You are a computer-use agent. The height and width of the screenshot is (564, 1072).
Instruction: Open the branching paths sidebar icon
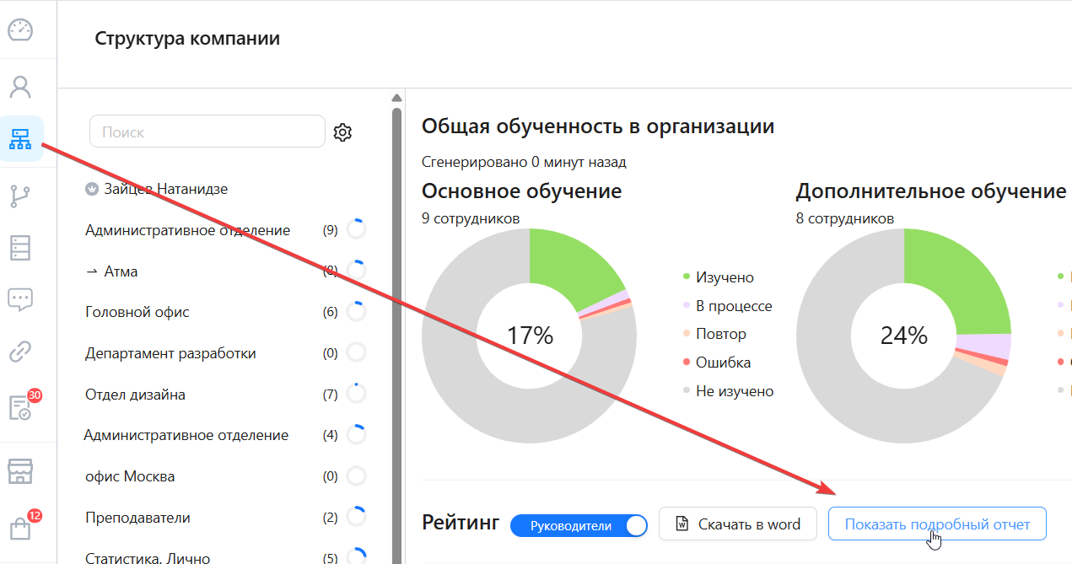click(x=20, y=196)
